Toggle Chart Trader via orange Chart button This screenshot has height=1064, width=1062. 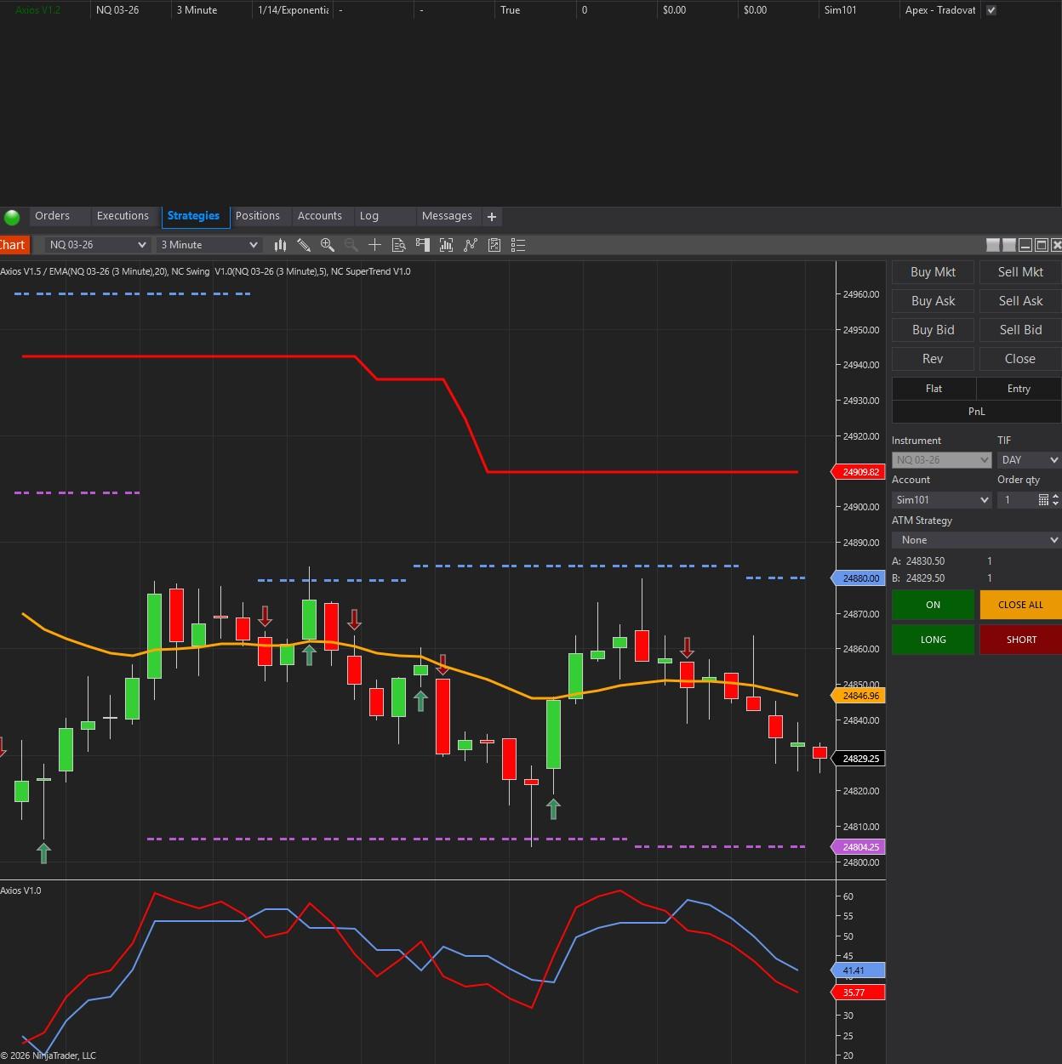click(x=14, y=245)
